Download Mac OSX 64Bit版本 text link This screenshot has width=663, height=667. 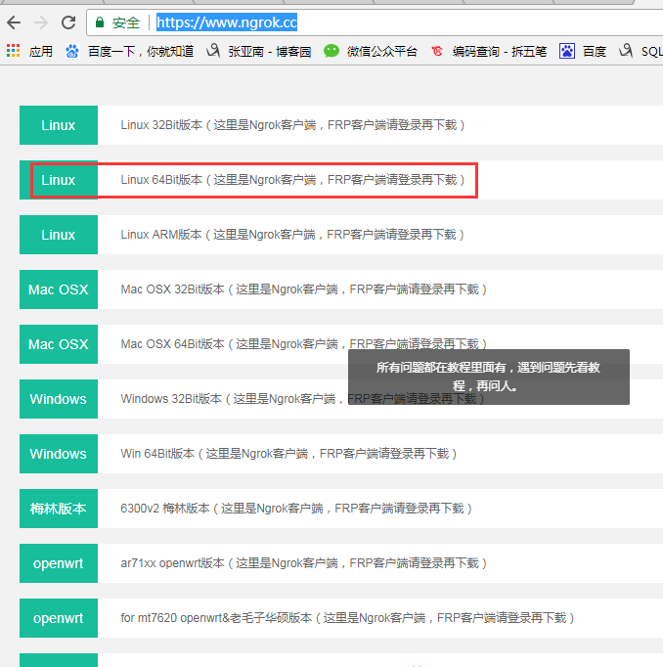pyautogui.click(x=304, y=344)
